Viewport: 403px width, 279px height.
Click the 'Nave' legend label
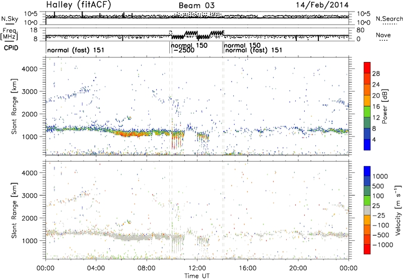coord(383,35)
